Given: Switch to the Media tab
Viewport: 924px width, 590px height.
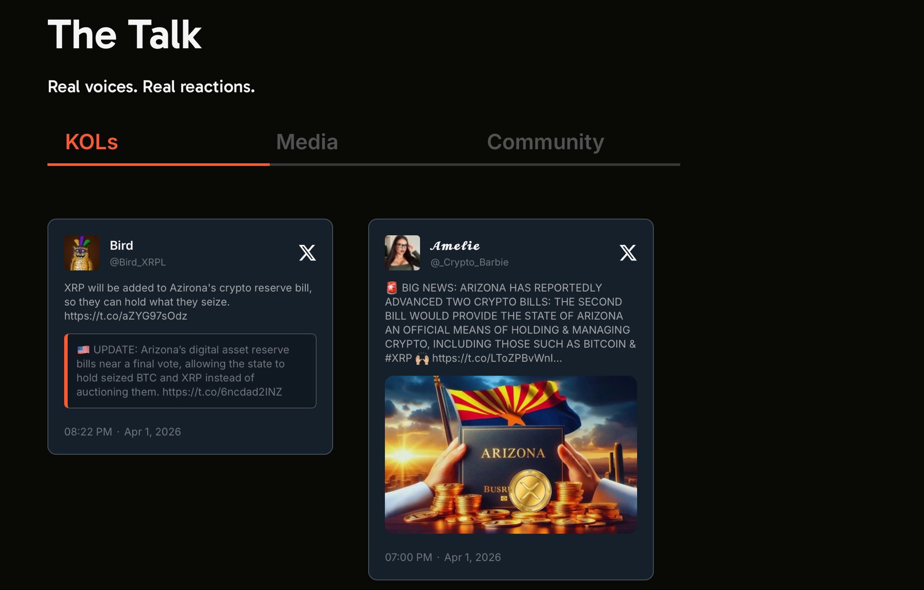Looking at the screenshot, I should coord(307,142).
